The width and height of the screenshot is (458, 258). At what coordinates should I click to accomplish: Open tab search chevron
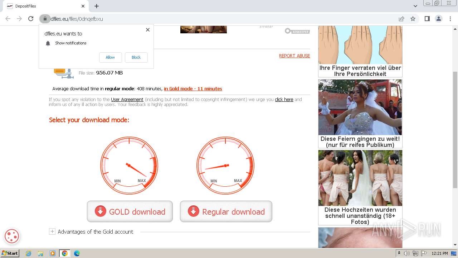[415, 6]
